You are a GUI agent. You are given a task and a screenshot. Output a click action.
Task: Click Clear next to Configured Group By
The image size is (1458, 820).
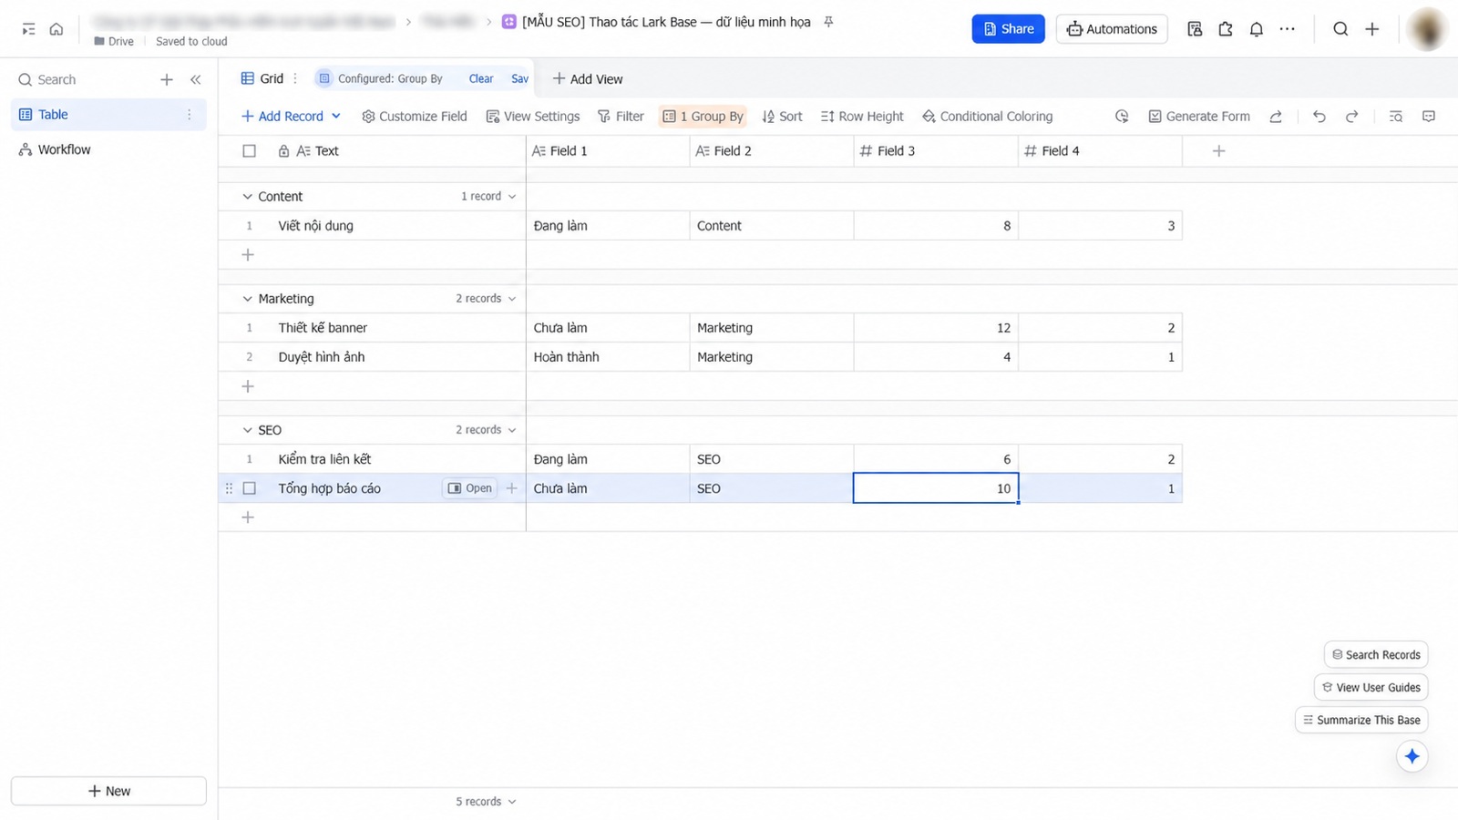[x=481, y=79]
